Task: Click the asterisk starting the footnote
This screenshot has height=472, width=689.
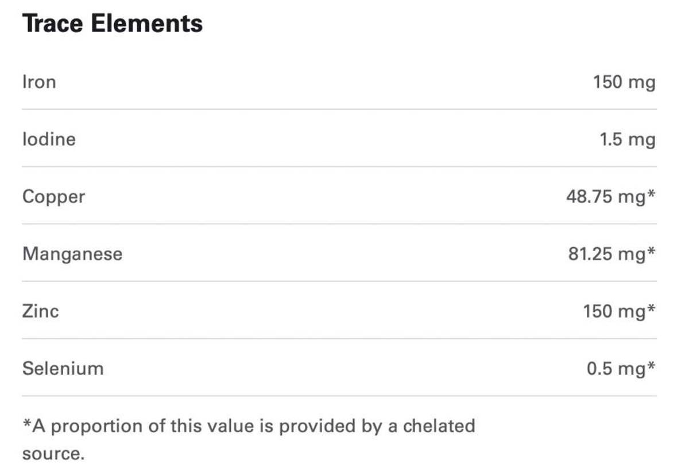Action: tap(26, 424)
